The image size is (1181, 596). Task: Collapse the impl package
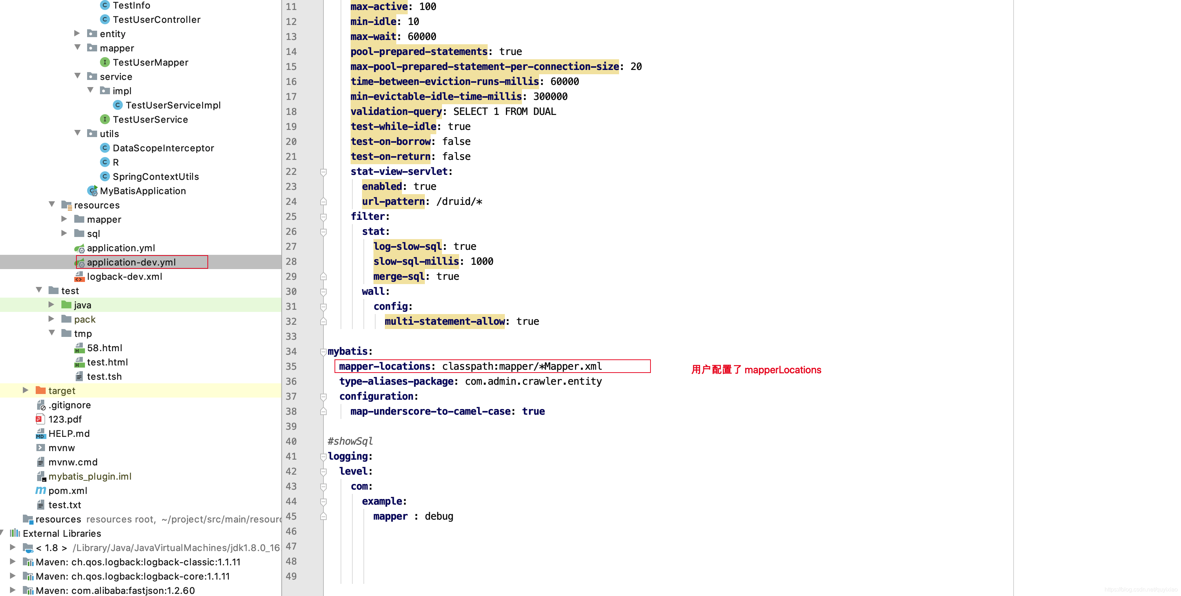[x=90, y=90]
